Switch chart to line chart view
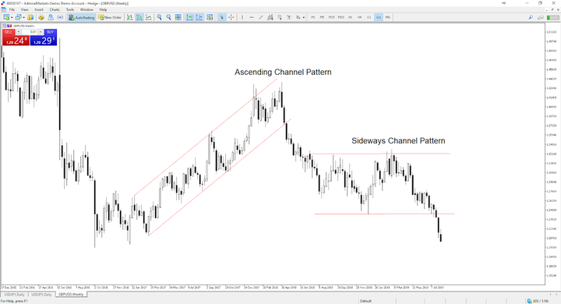This screenshot has height=304, width=561. click(149, 17)
